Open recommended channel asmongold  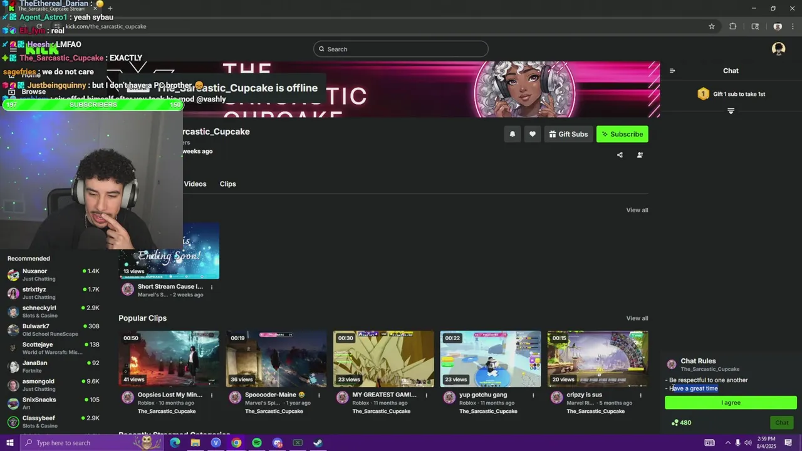[x=53, y=385]
